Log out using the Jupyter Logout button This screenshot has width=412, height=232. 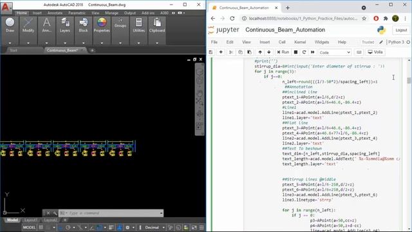401,30
